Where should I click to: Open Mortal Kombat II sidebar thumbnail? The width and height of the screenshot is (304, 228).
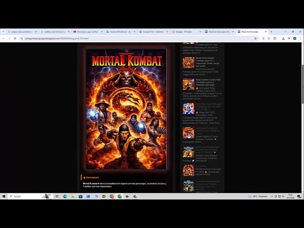click(x=188, y=171)
